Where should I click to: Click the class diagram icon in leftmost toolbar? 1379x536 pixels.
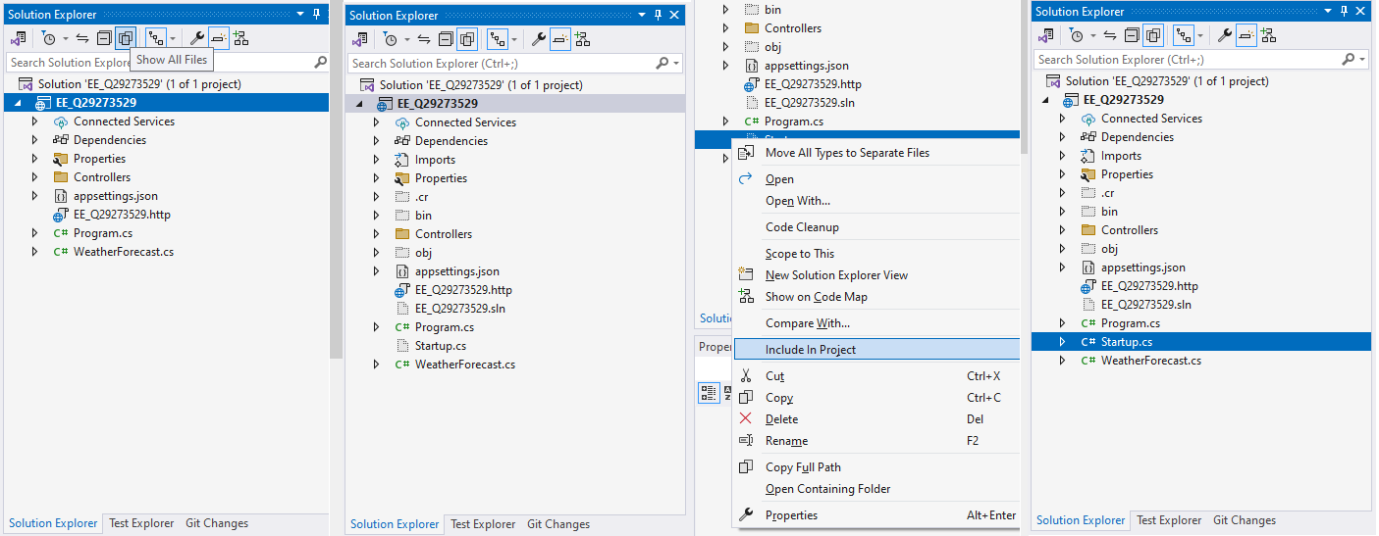pyautogui.click(x=240, y=38)
